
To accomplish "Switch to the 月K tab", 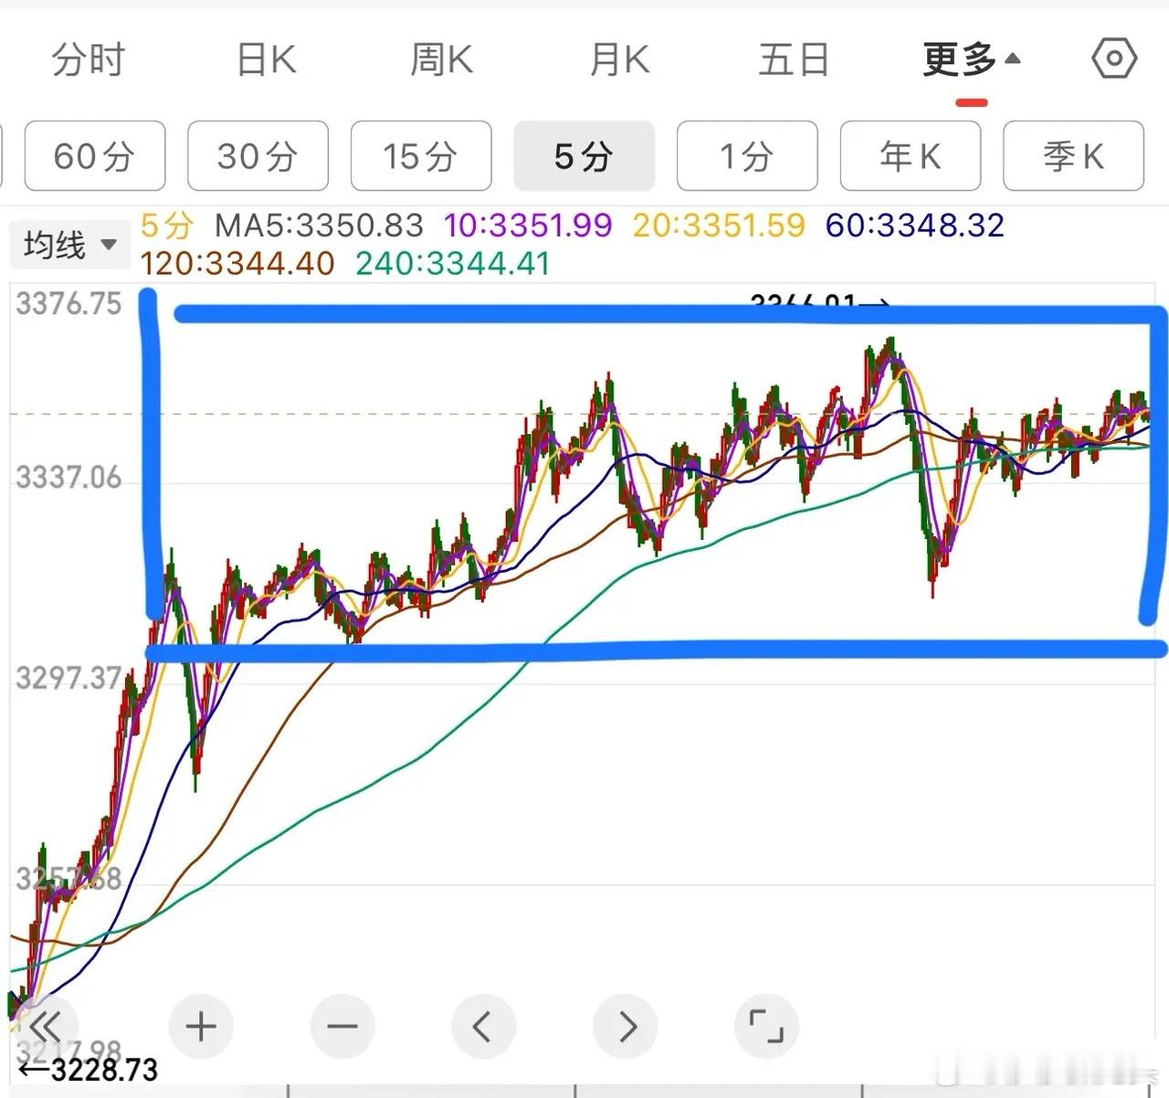I will pos(619,60).
